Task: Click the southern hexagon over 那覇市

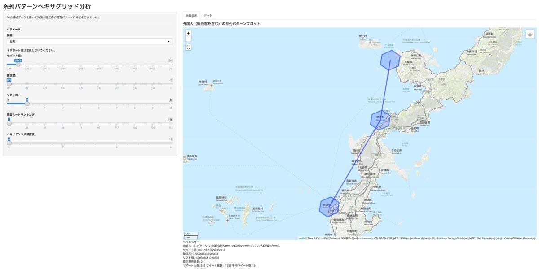Action: [329, 206]
